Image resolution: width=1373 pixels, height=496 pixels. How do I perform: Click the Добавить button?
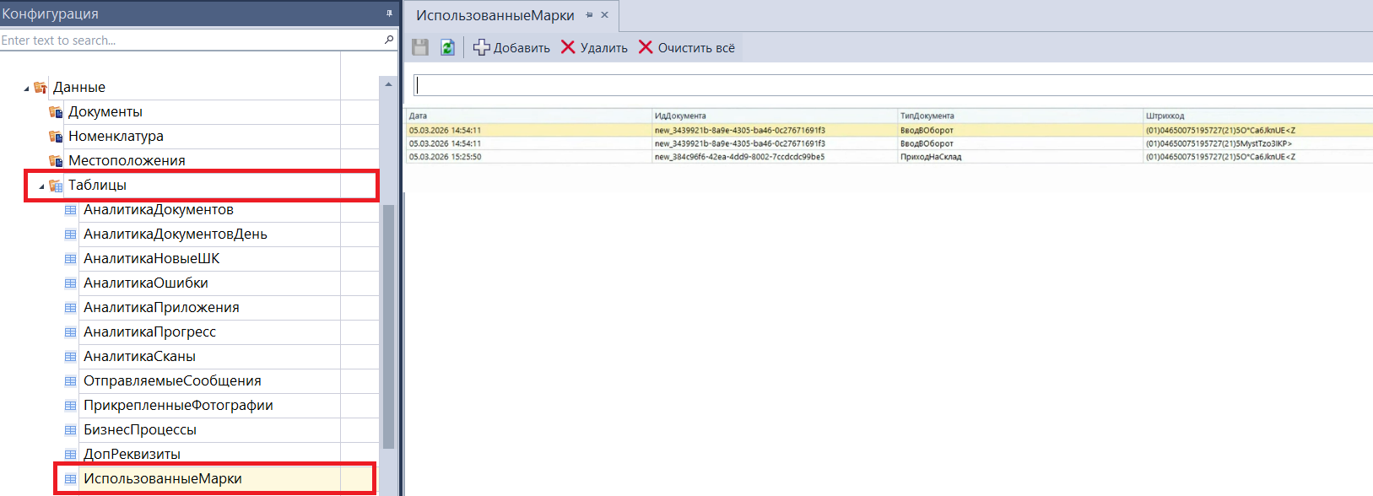(511, 47)
